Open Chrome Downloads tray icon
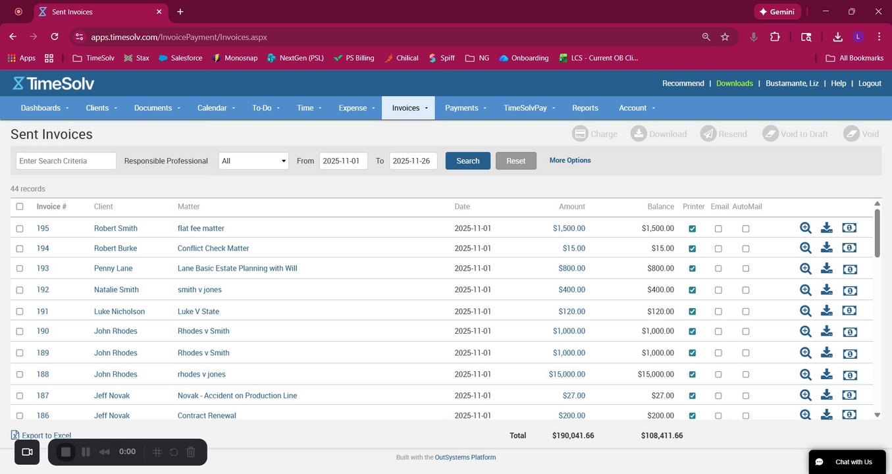The width and height of the screenshot is (892, 474). [837, 37]
